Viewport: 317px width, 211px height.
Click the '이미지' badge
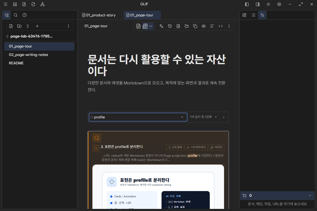click(x=216, y=147)
